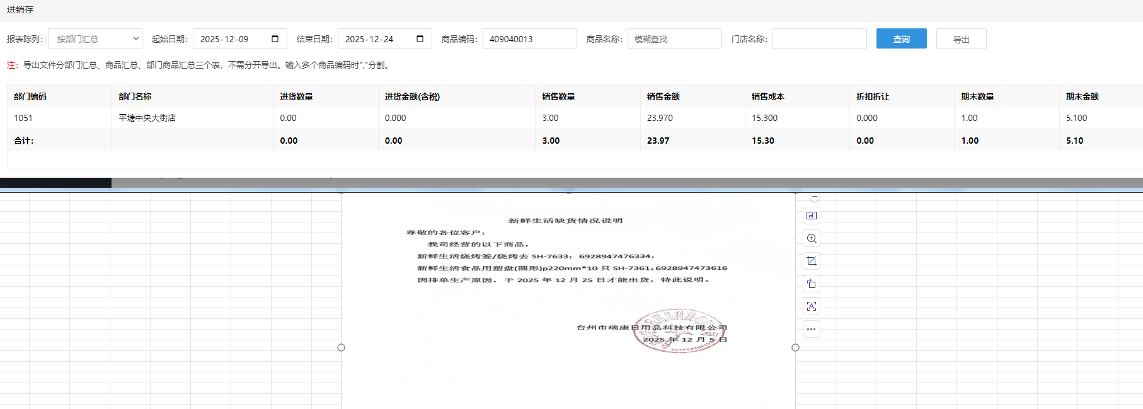1143x409 pixels.
Task: Collapse the floating image toolbar with minus
Action: (x=815, y=197)
